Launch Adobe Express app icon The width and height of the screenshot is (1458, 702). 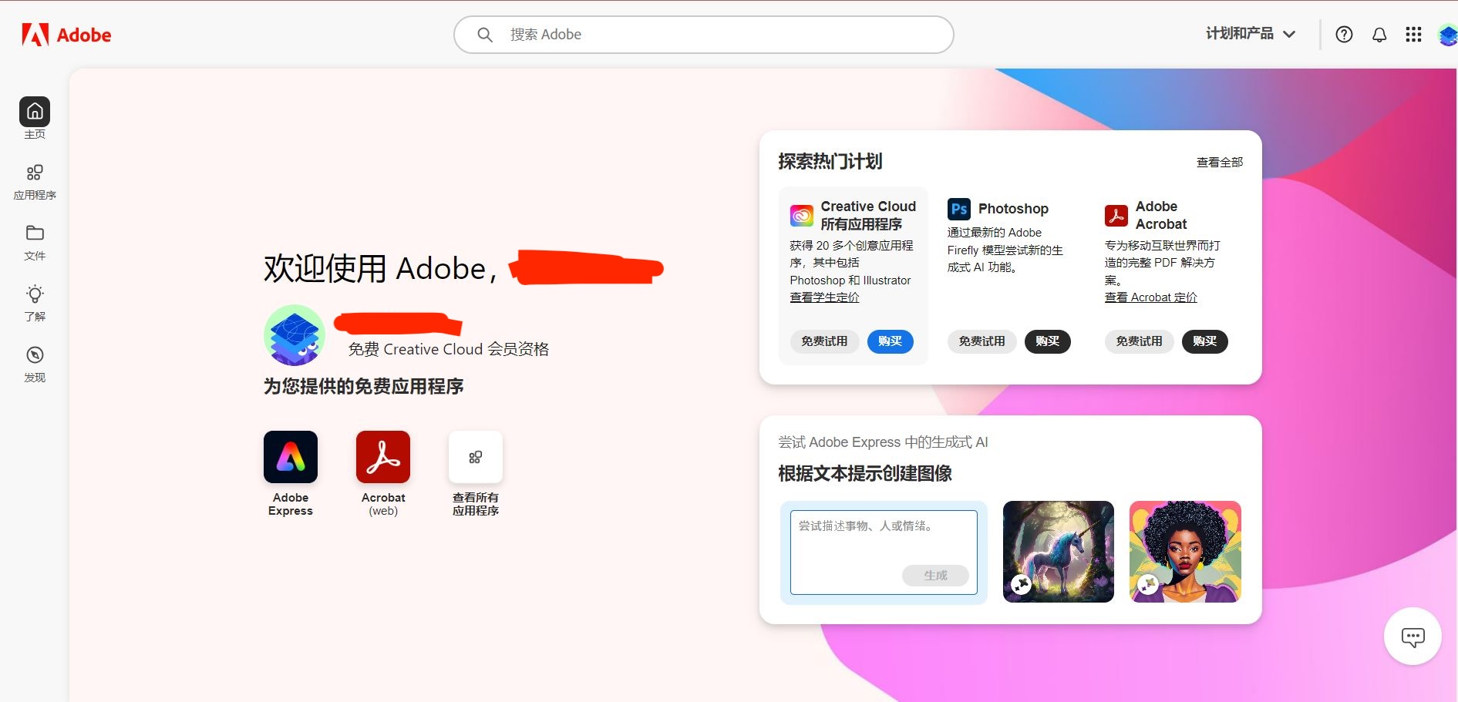[x=291, y=457]
